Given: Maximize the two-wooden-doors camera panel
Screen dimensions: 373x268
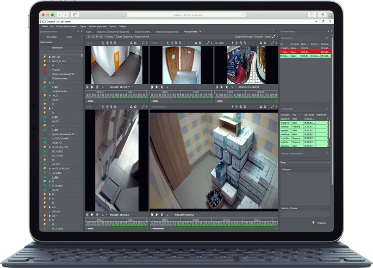Looking at the screenshot, I should [208, 43].
